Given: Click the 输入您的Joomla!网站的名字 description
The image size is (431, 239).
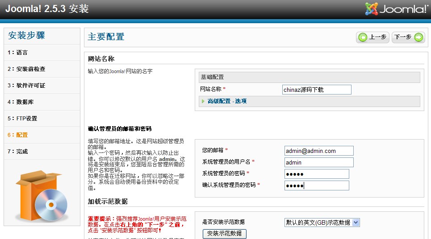Looking at the screenshot, I should pos(120,71).
